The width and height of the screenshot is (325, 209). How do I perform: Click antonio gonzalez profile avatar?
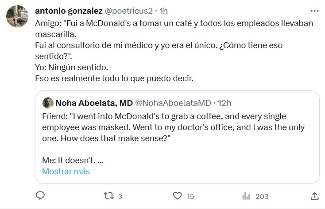(x=17, y=16)
